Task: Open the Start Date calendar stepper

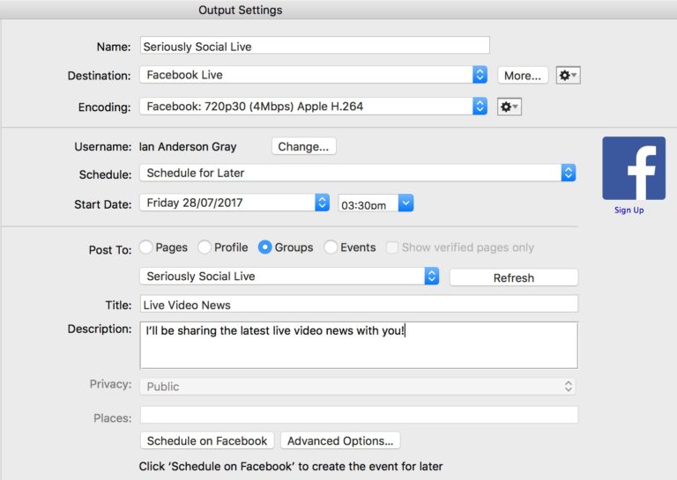Action: click(x=322, y=203)
